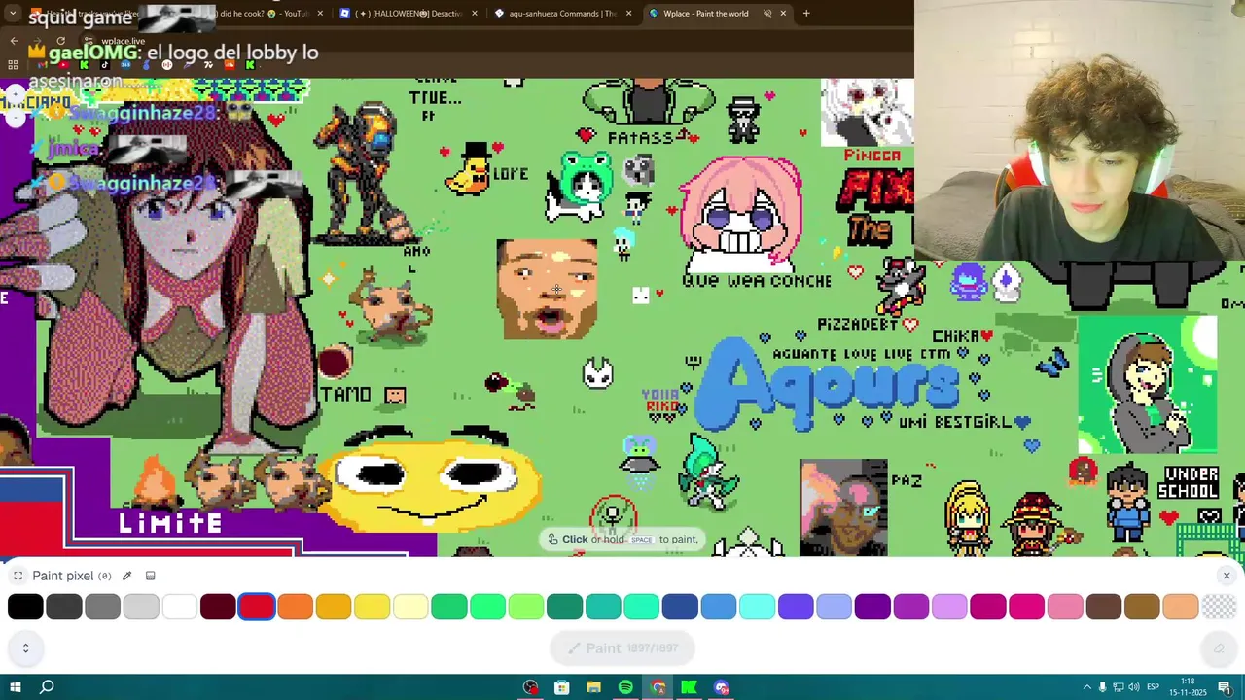Click the microphone tray icon
This screenshot has height=700, width=1245.
1102,687
